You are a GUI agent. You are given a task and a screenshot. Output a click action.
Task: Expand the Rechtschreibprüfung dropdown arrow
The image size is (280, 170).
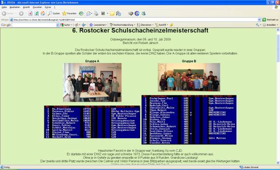134,25
